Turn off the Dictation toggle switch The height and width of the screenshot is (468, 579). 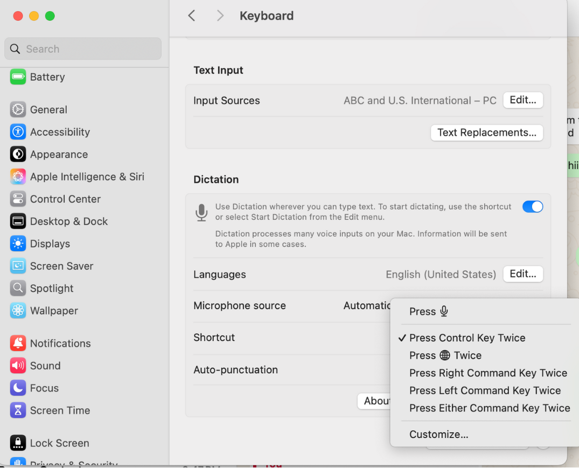point(533,207)
